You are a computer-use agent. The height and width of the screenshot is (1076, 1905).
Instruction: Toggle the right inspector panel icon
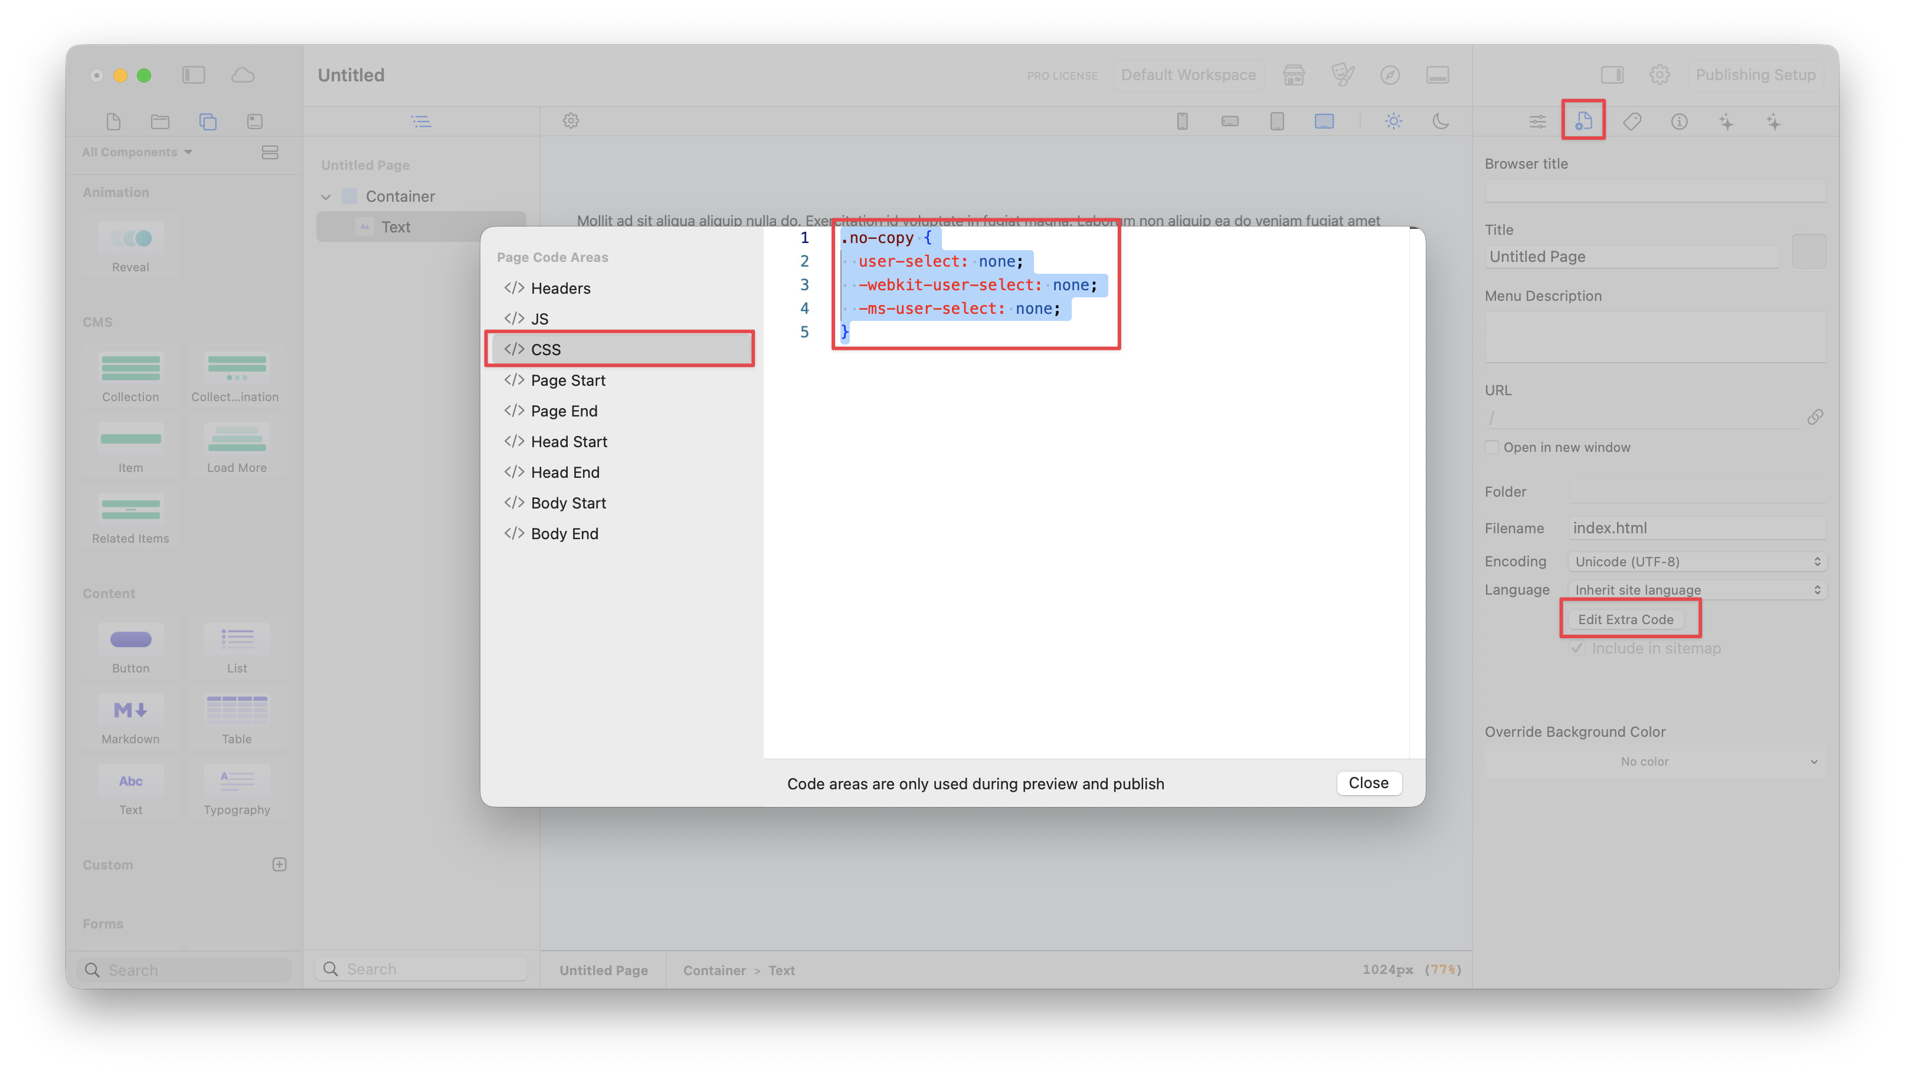[1612, 75]
